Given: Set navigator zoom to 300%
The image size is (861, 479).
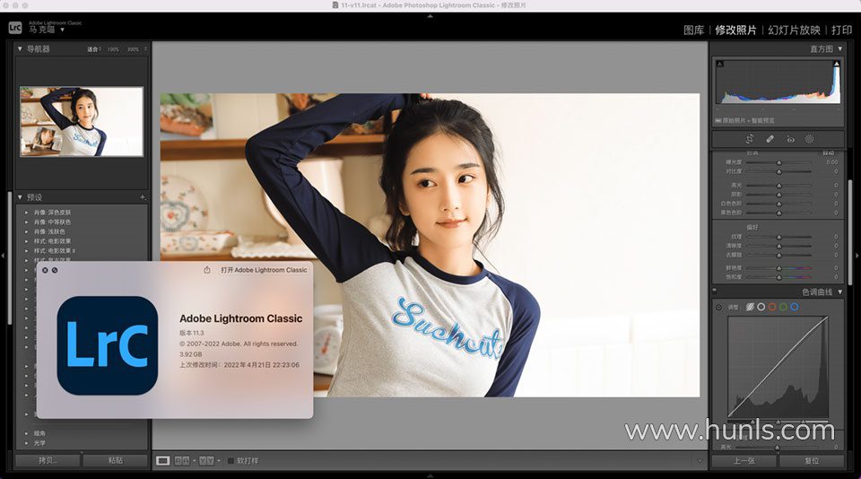Looking at the screenshot, I should tap(133, 49).
